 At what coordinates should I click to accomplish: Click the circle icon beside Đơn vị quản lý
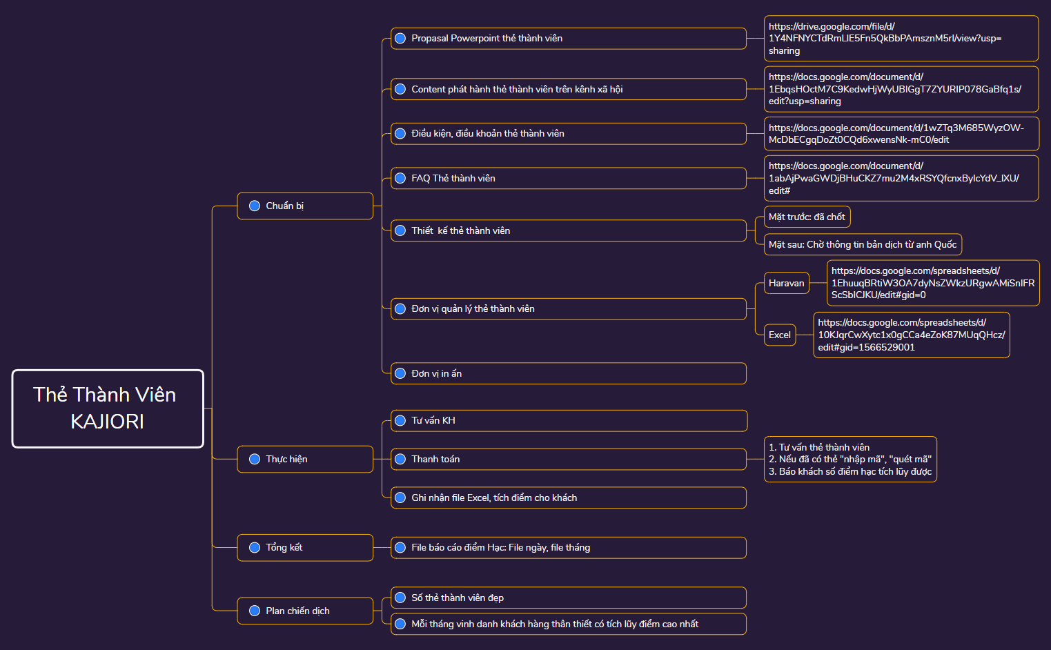tap(400, 308)
